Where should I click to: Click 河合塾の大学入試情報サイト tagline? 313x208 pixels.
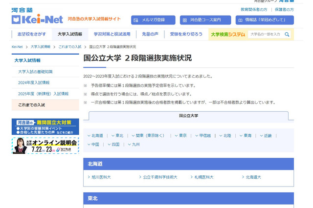click(94, 19)
